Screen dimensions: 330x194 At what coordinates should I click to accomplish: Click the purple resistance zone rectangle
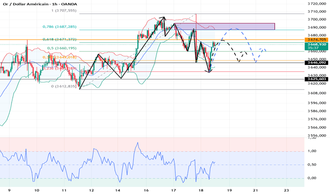[224, 26]
